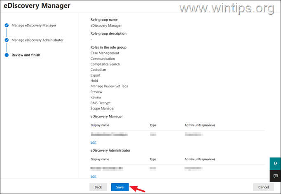Click Roles in the role group heading
This screenshot has height=194, width=281.
108,47
